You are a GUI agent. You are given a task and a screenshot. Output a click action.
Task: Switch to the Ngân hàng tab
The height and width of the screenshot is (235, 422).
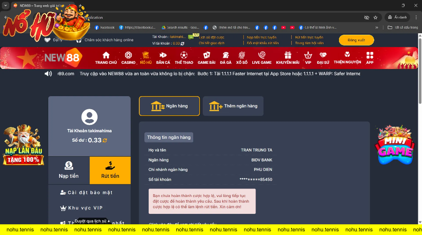tap(169, 106)
